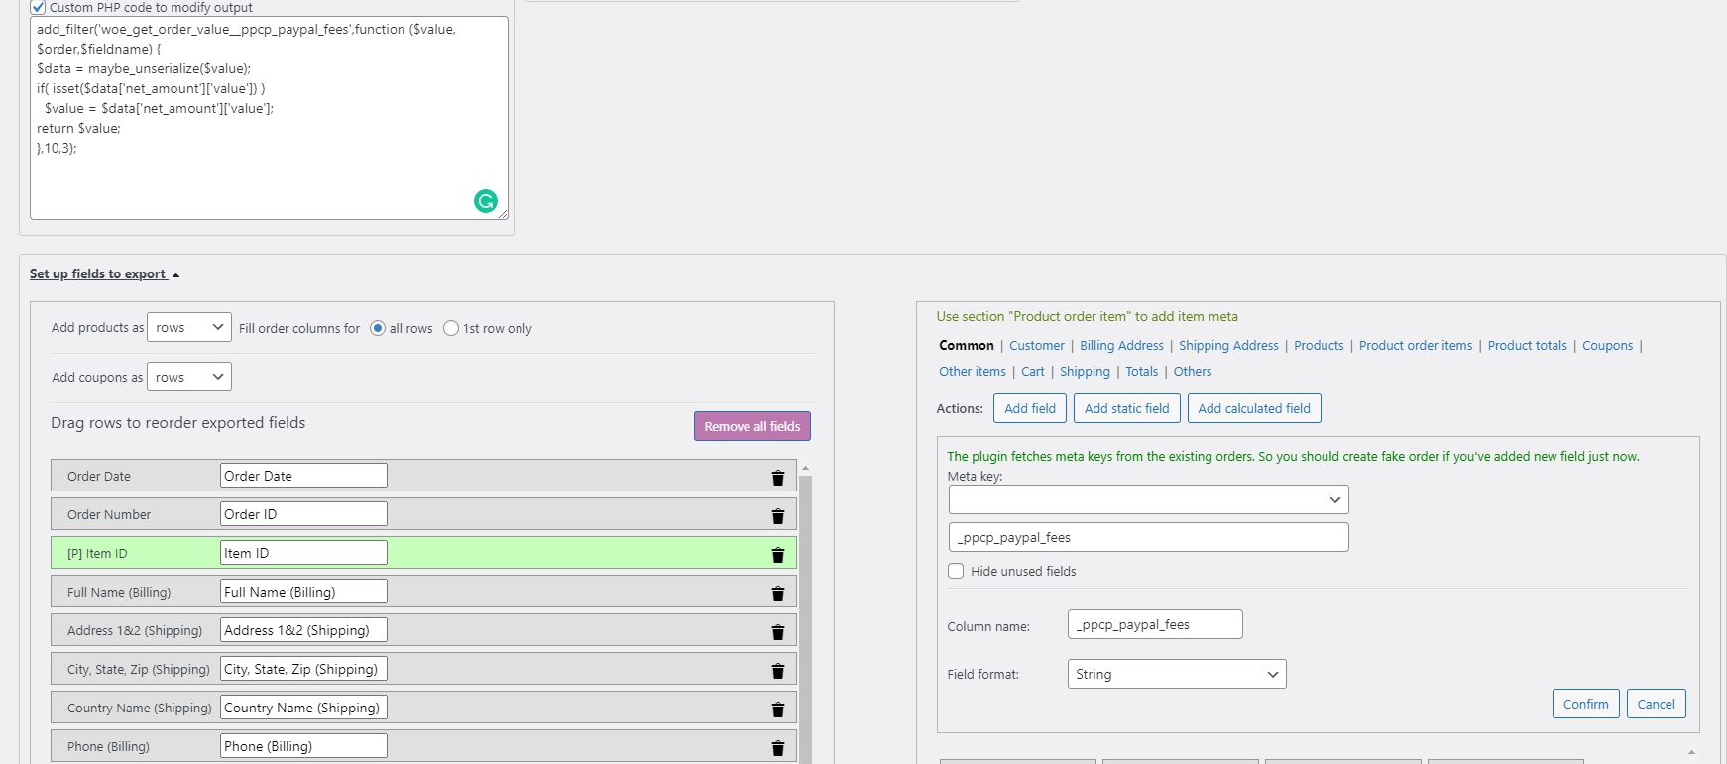Viewport: 1727px width, 764px height.
Task: Open the Add products as dropdown
Action: click(x=189, y=327)
